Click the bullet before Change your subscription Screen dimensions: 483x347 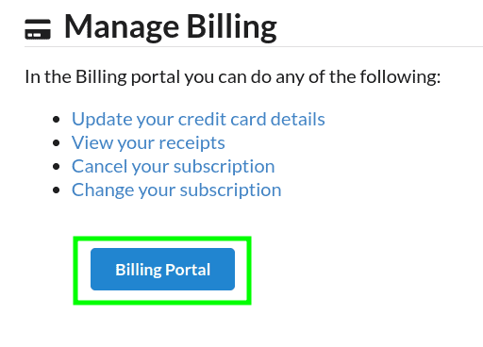coord(57,190)
